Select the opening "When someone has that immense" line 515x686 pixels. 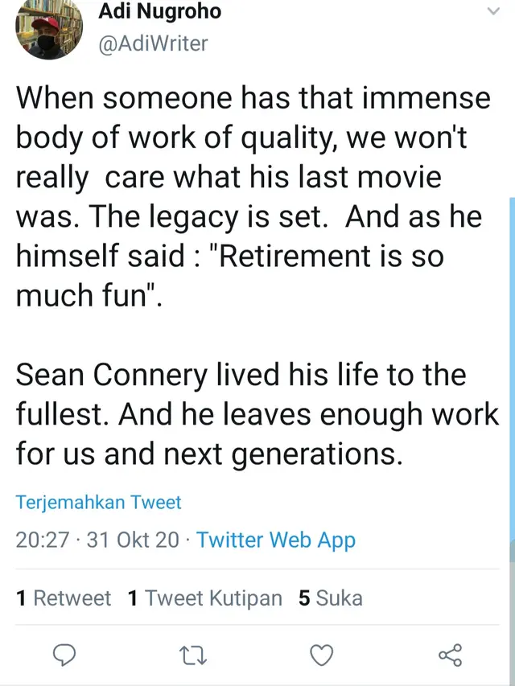coord(253,97)
